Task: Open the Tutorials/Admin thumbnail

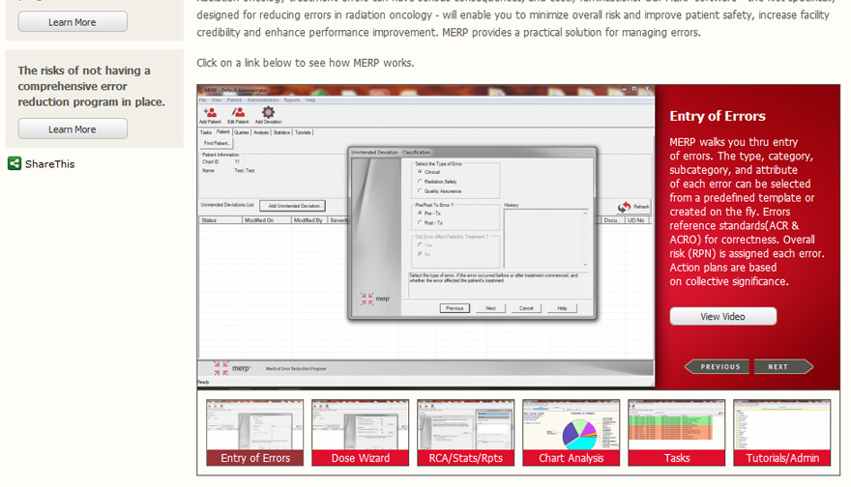Action: [782, 432]
